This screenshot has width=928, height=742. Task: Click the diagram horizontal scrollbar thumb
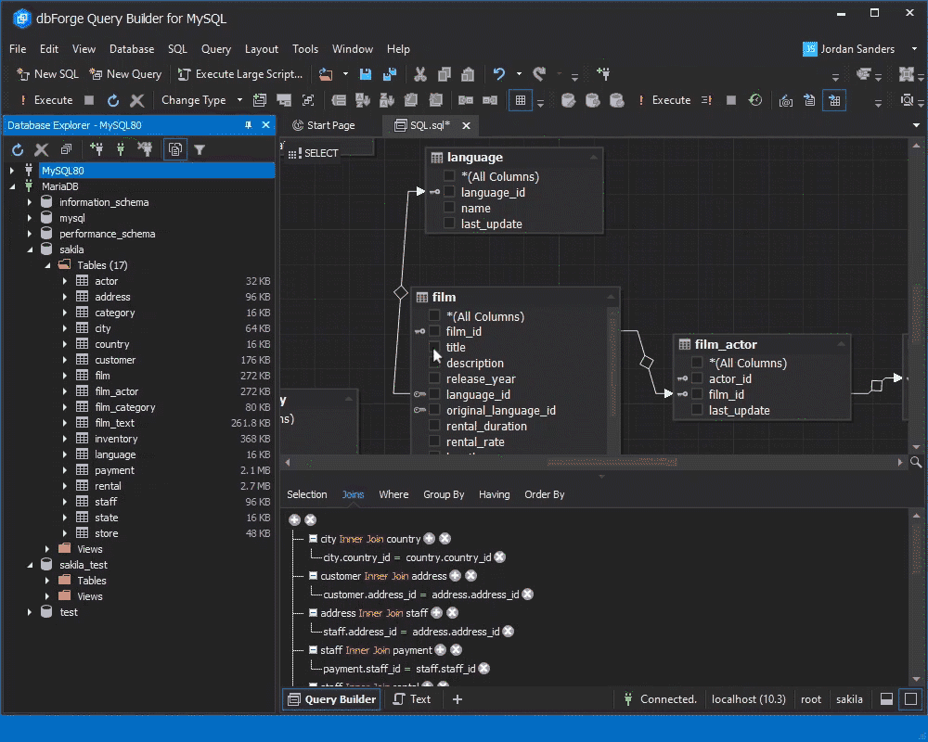(x=612, y=462)
